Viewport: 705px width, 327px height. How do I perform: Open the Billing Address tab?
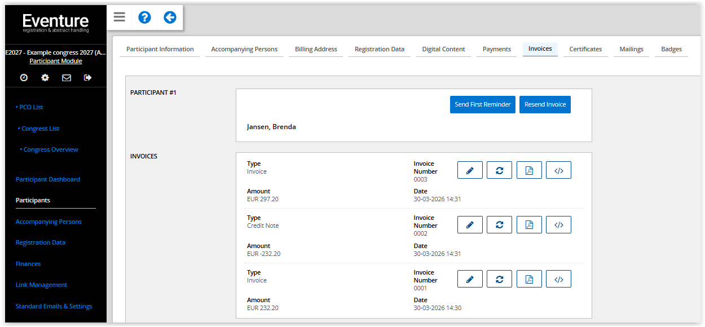(316, 49)
